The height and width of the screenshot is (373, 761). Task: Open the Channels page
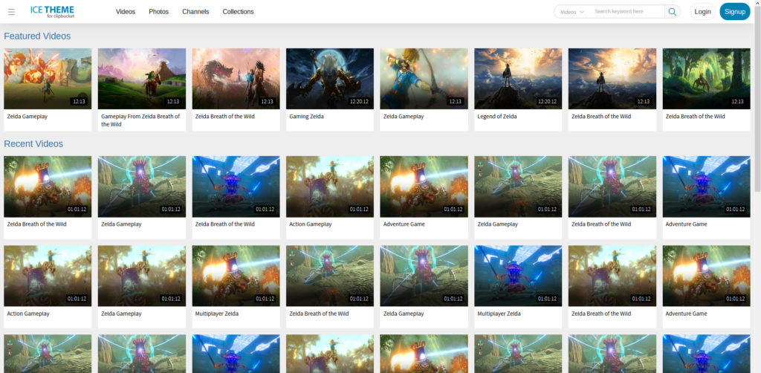(195, 12)
